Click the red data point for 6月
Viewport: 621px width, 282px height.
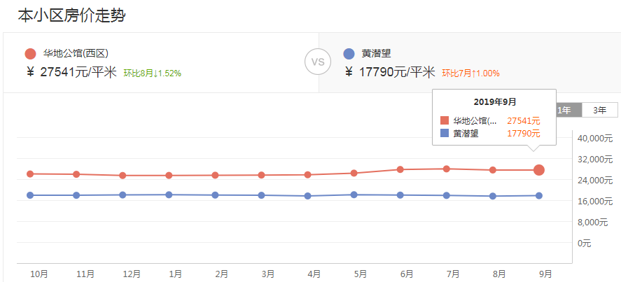pos(400,169)
